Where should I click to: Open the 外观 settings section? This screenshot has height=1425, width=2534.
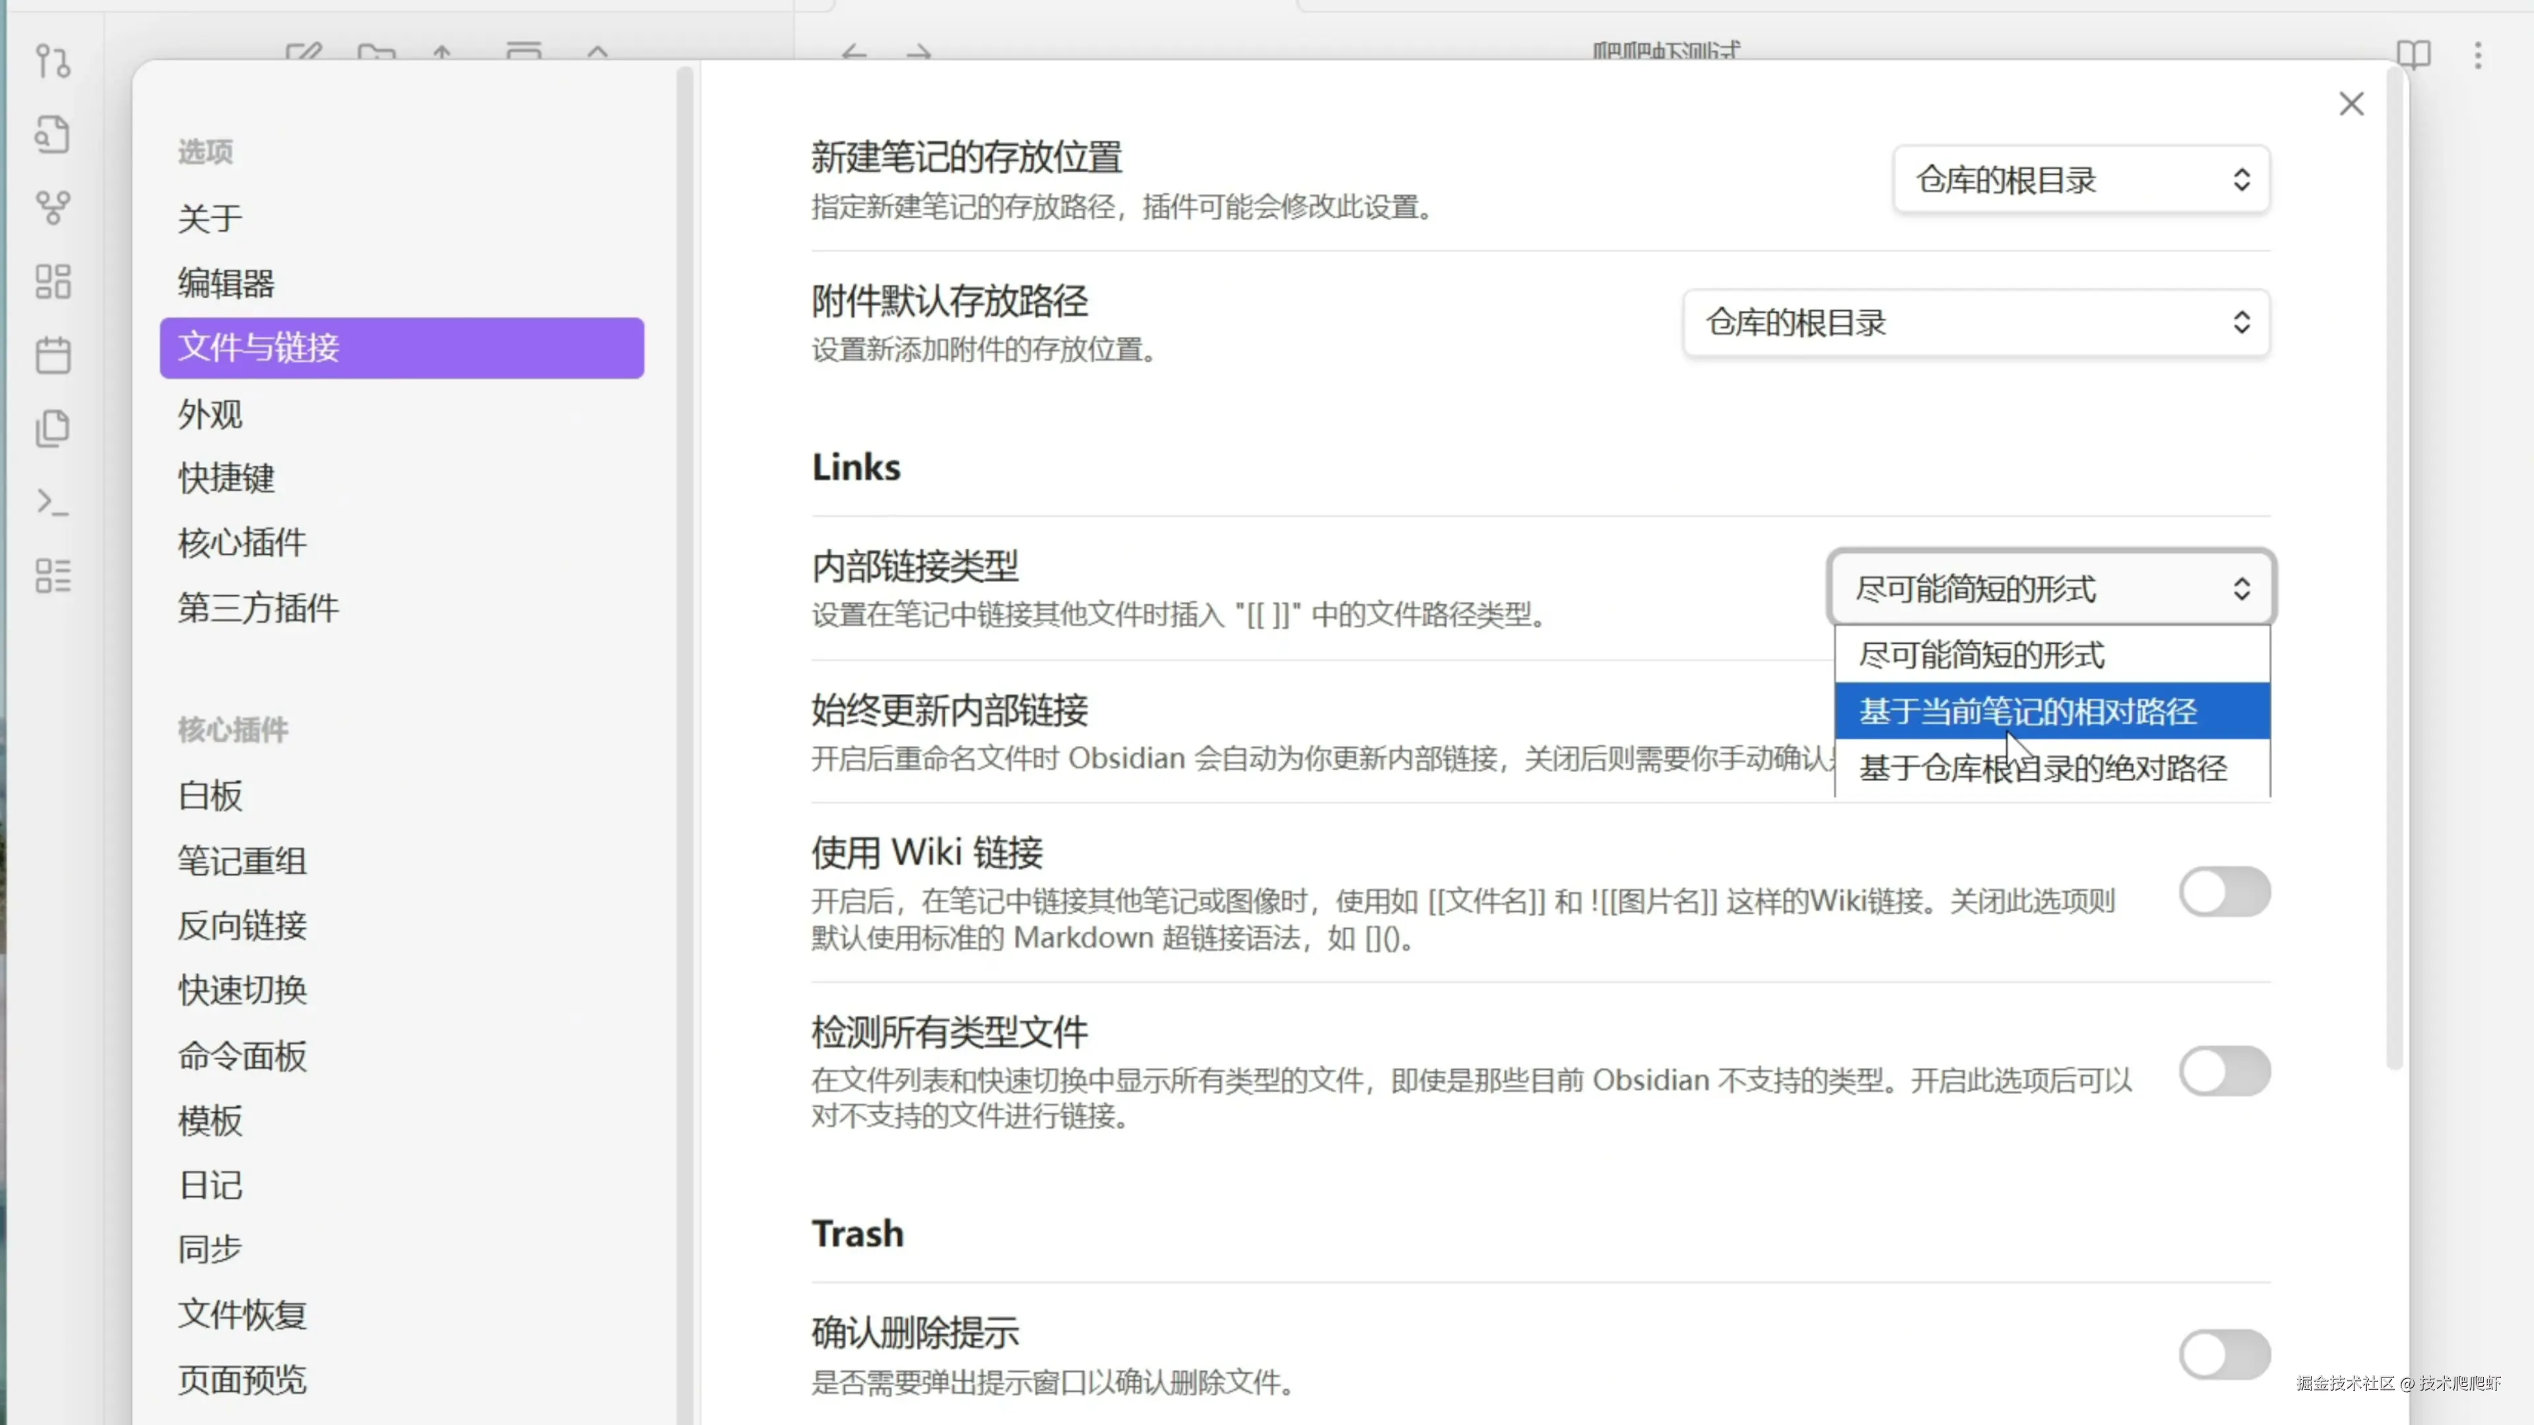coord(211,414)
